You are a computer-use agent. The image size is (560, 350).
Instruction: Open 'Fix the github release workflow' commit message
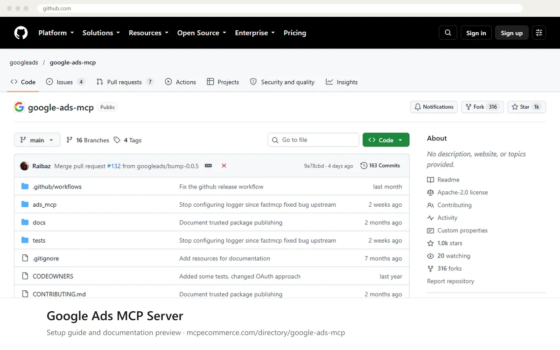[221, 187]
